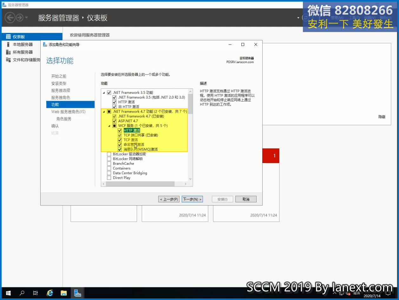
Task: Uncheck ASP.NET 4.7 checkbox
Action: coord(114,121)
